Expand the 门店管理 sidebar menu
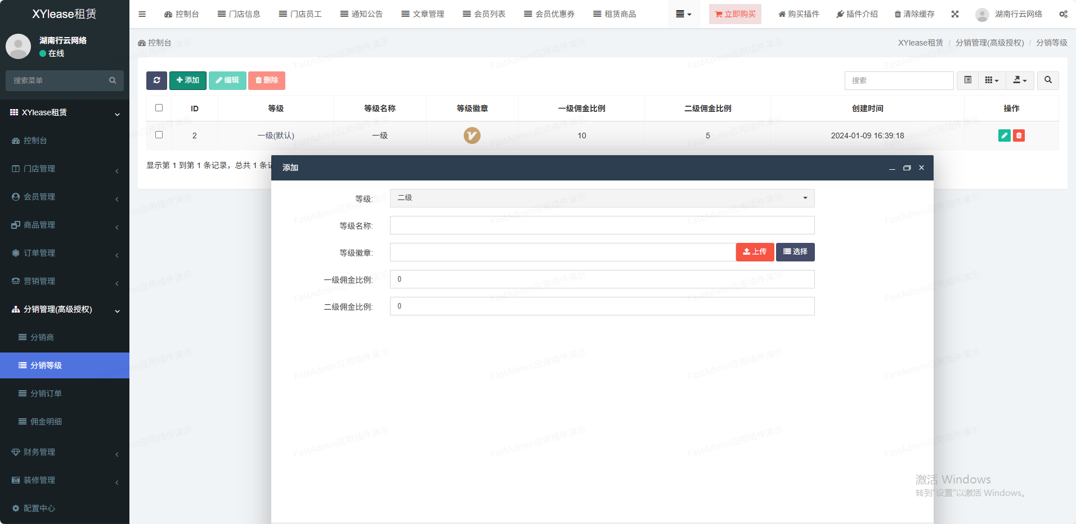 tap(65, 169)
